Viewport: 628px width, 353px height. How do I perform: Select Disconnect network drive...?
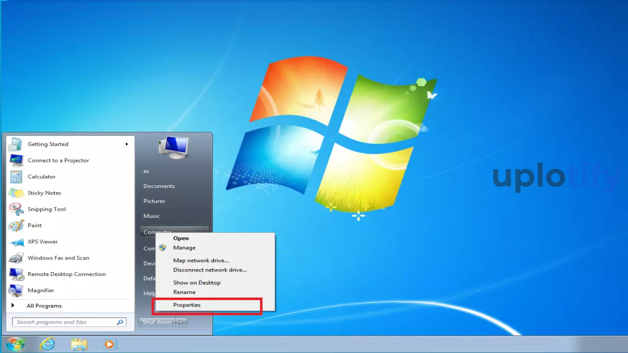(210, 270)
